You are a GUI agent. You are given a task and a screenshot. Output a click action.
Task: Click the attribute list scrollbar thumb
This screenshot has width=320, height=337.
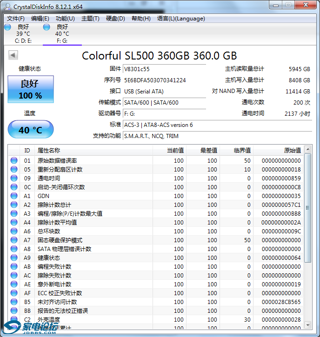click(x=308, y=208)
